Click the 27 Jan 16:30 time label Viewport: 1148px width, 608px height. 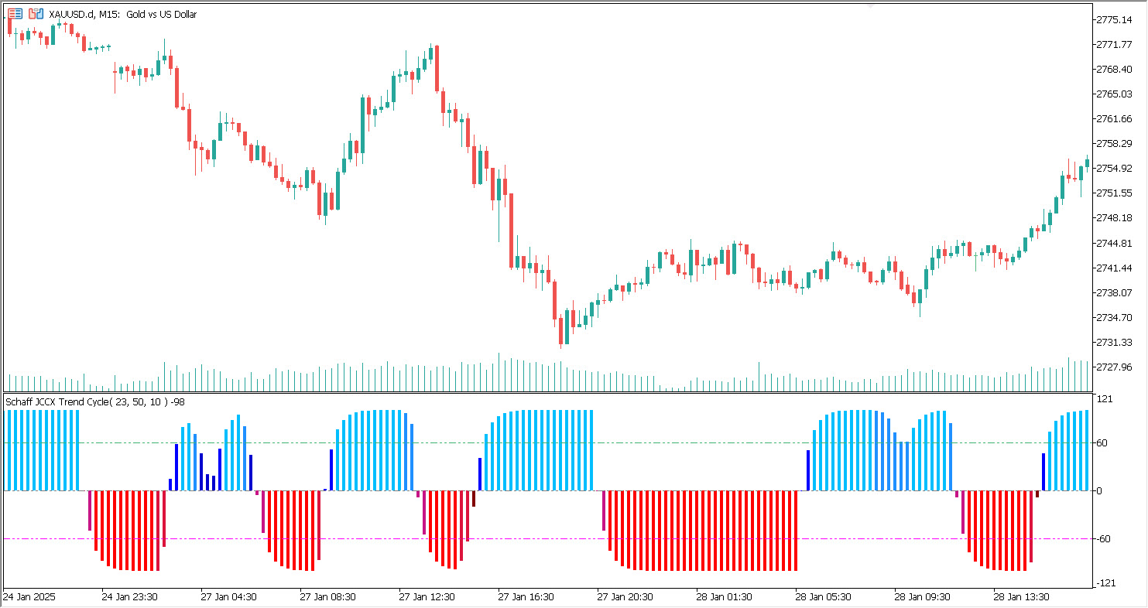[x=526, y=597]
